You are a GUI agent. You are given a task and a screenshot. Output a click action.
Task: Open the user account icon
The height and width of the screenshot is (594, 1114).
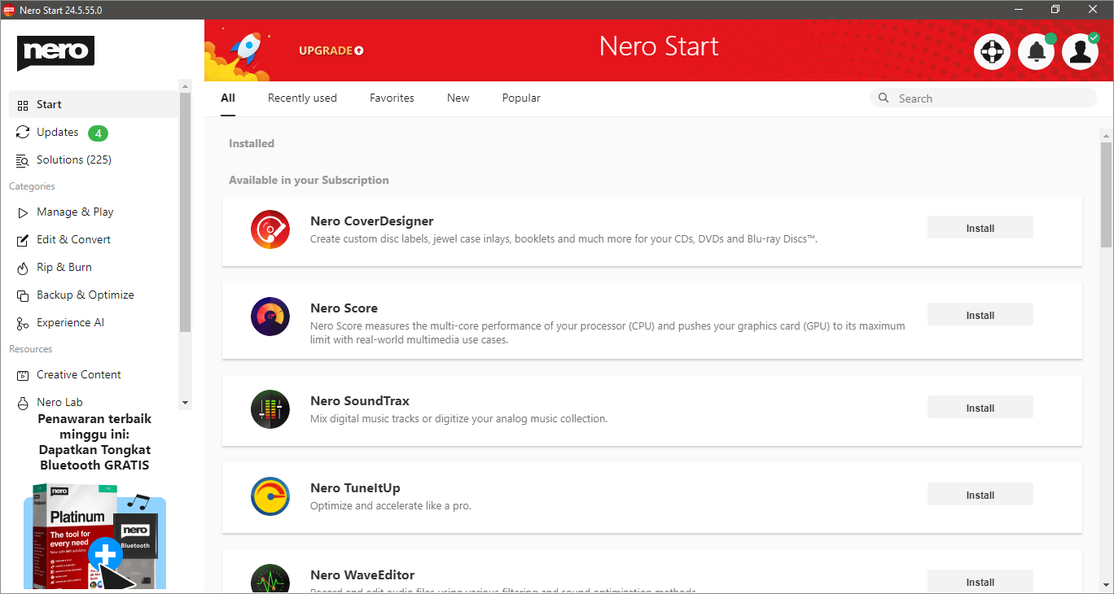tap(1081, 52)
